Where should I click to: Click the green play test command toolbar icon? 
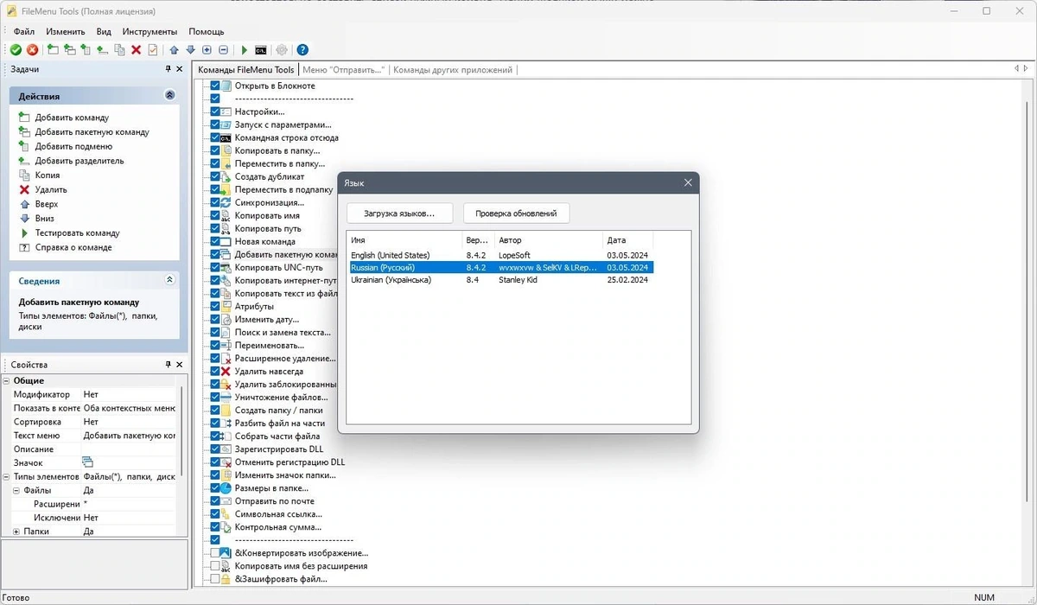click(x=245, y=50)
